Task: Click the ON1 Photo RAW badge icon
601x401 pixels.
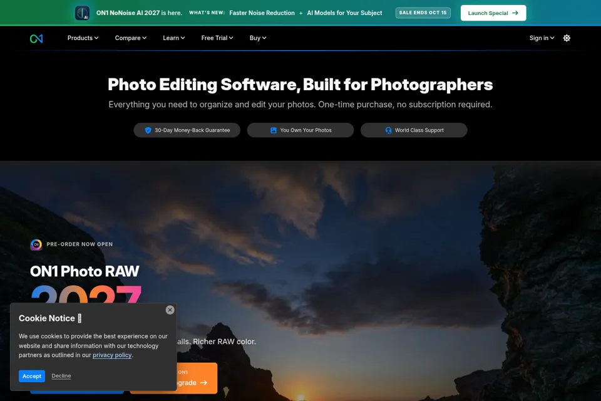Action: (36, 244)
